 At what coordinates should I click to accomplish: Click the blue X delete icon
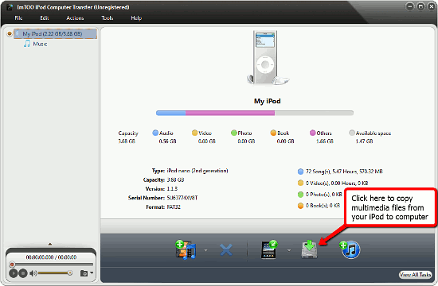226,249
